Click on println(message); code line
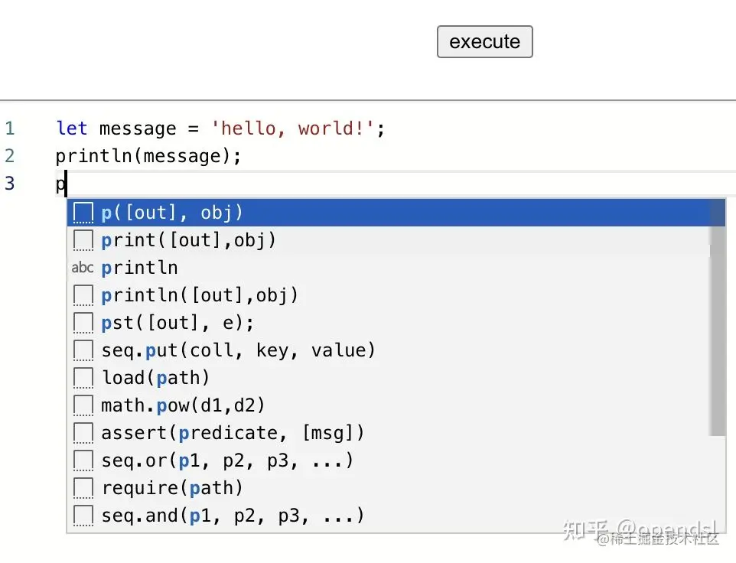The image size is (736, 563). pos(148,156)
